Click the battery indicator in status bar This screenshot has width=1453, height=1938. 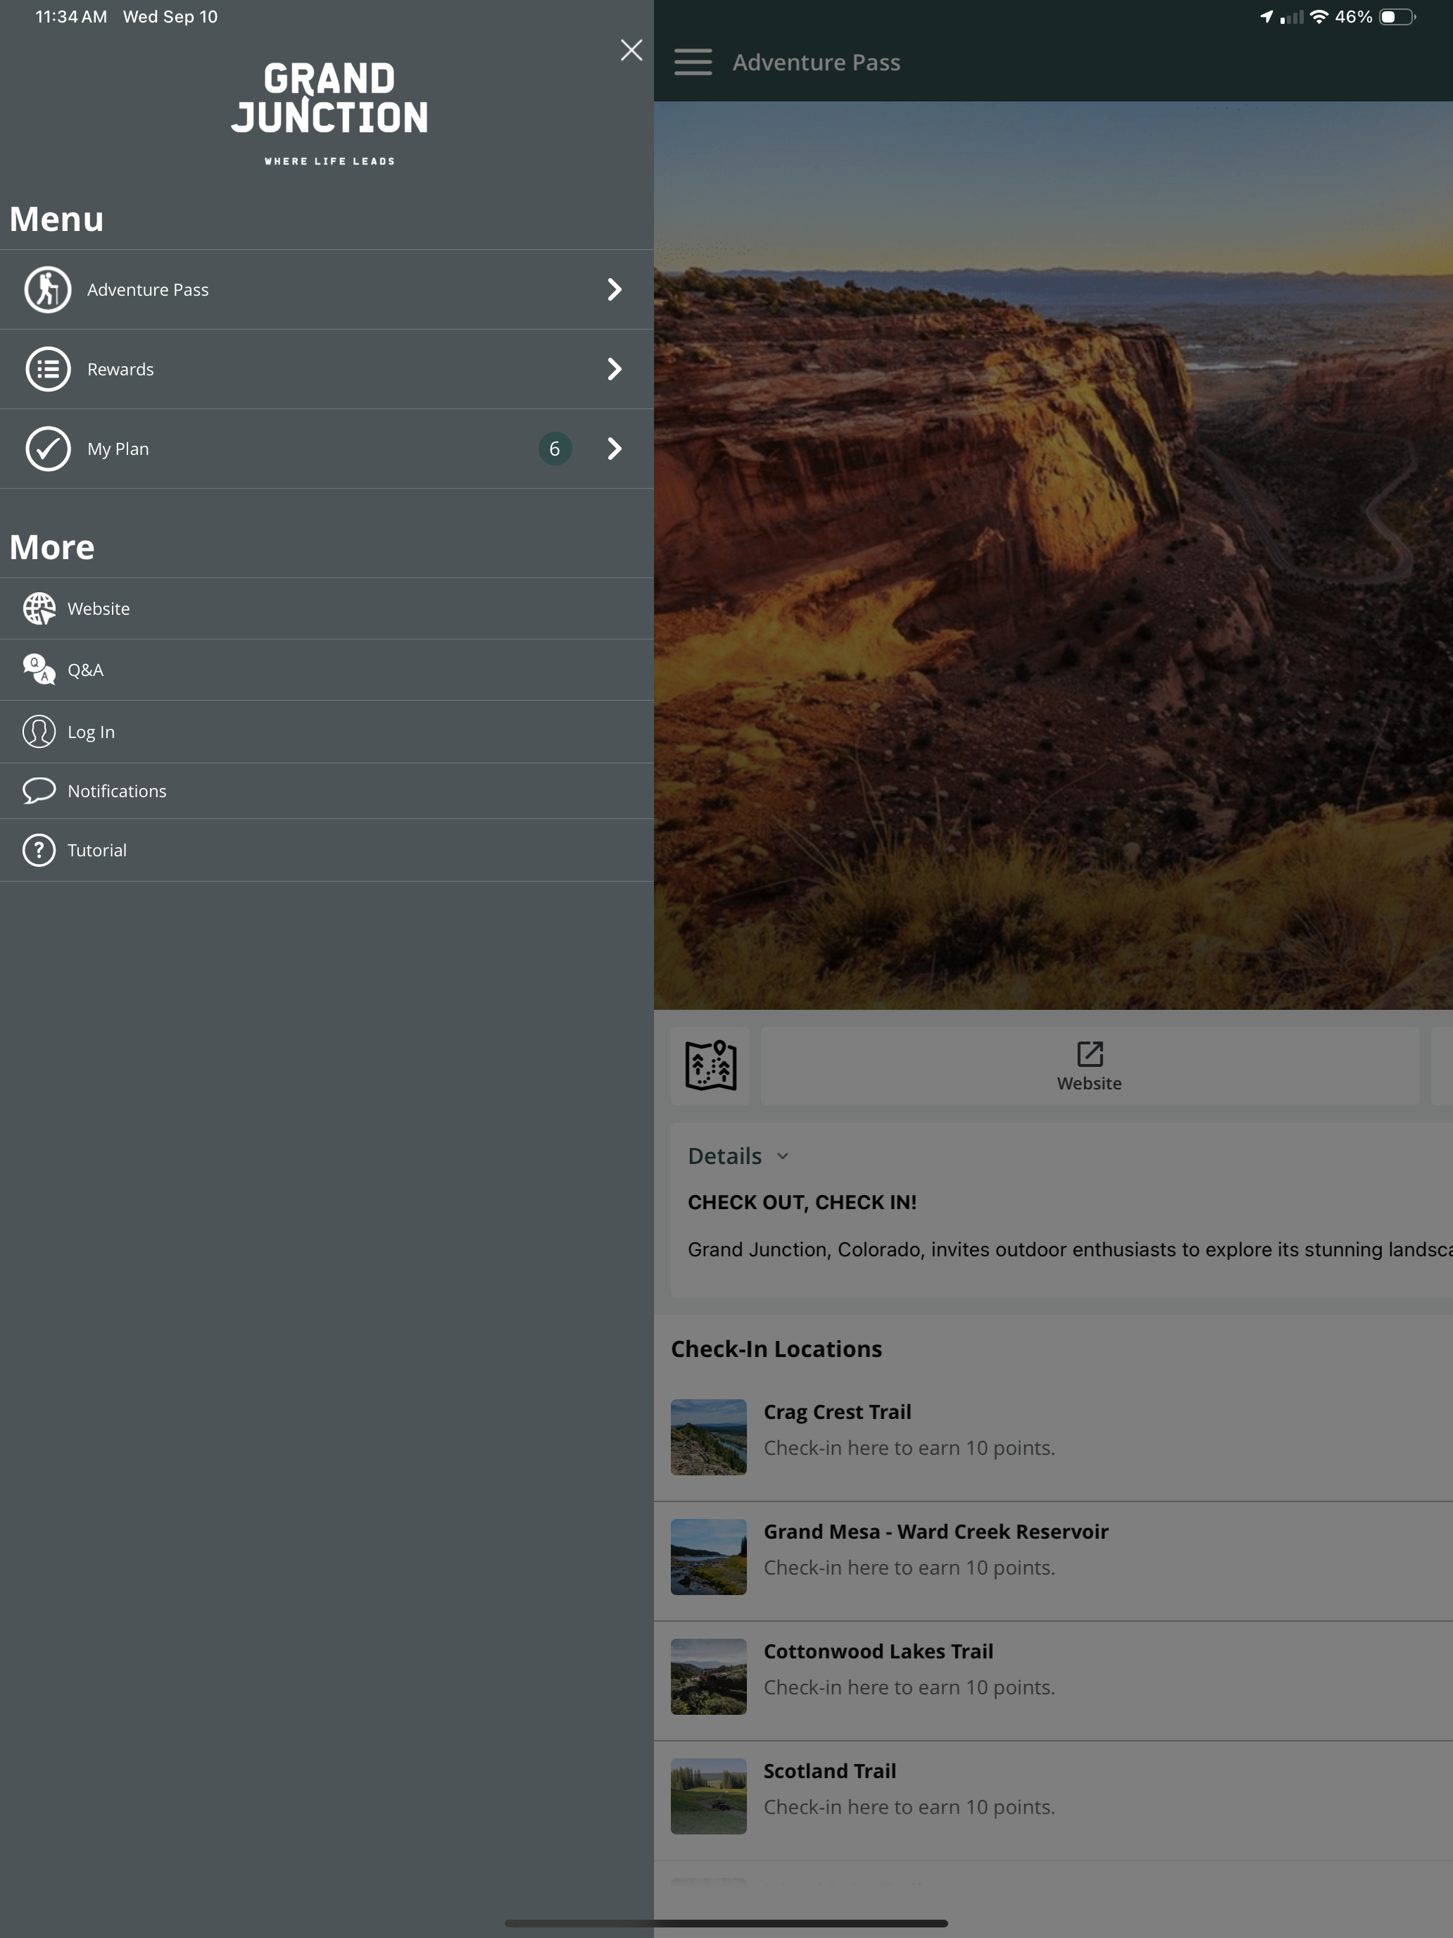pyautogui.click(x=1398, y=17)
